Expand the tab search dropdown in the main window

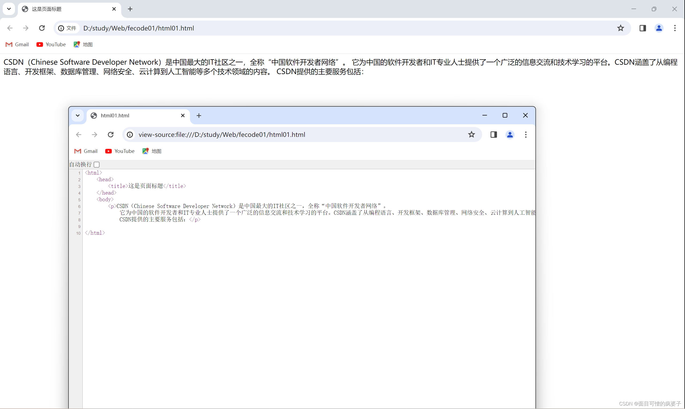[9, 9]
